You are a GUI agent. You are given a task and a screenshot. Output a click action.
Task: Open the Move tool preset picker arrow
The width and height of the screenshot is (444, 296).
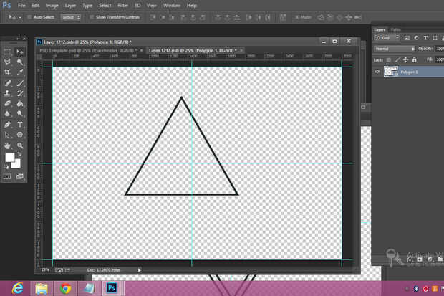tap(20, 18)
